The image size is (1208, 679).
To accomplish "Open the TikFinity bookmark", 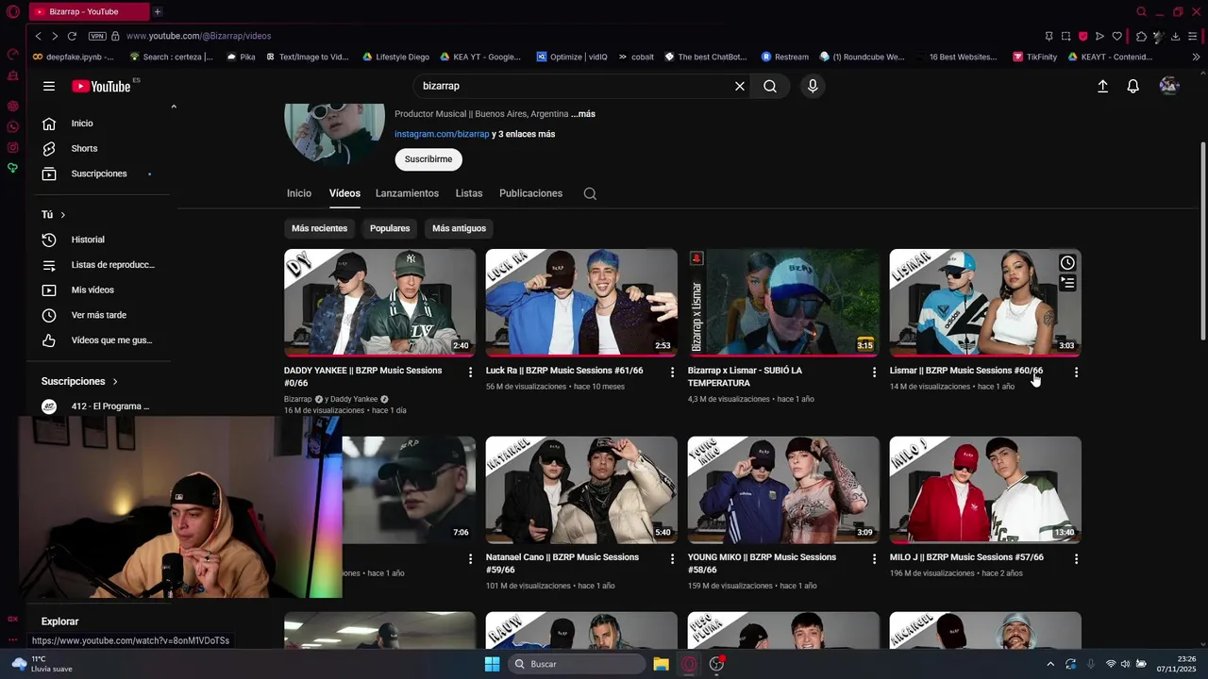I will [1035, 57].
